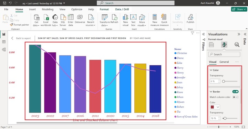248x129 pixels.
Task: Open Aarti Kaushik account profile
Action: (218, 3)
